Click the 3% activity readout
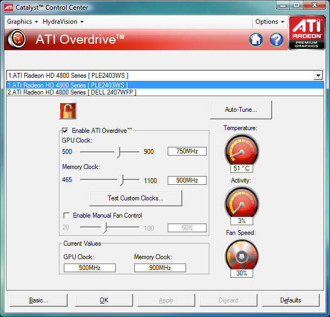Image resolution: width=330 pixels, height=317 pixels. click(x=242, y=221)
